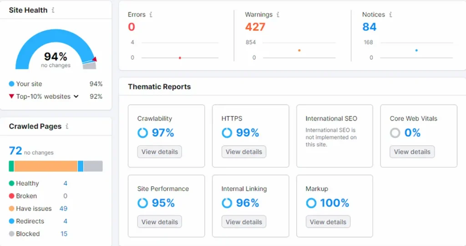Click the Errors info icon

pos(151,15)
